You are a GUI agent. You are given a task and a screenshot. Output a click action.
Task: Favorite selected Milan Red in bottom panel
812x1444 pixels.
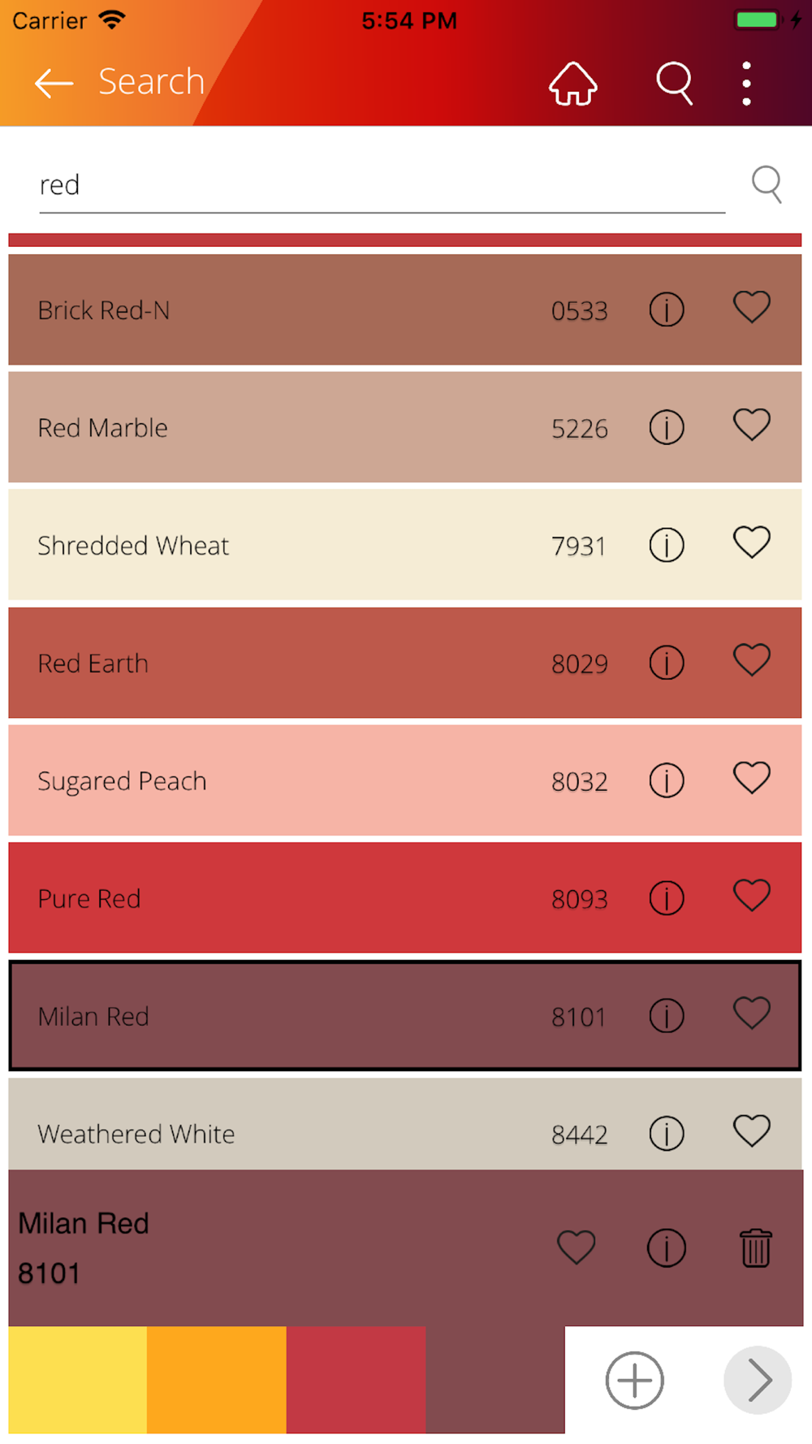click(x=577, y=1247)
